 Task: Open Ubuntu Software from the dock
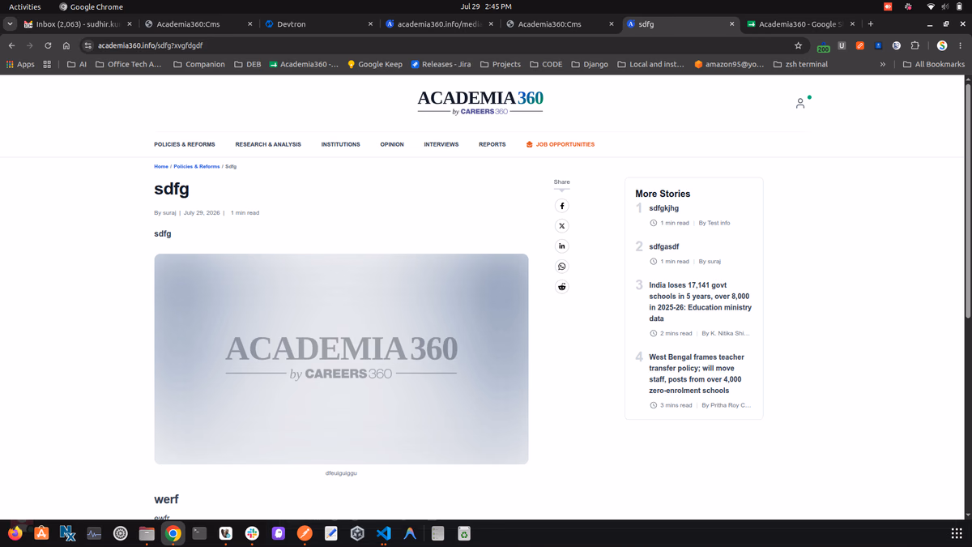(41, 533)
